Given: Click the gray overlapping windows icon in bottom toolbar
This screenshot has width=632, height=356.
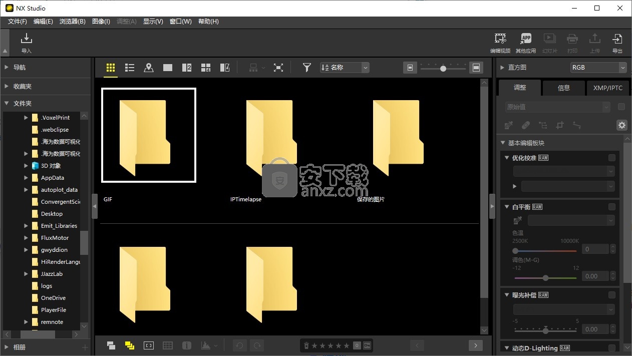Looking at the screenshot, I should (x=111, y=345).
